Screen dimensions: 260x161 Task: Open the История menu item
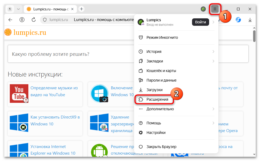click(176, 52)
